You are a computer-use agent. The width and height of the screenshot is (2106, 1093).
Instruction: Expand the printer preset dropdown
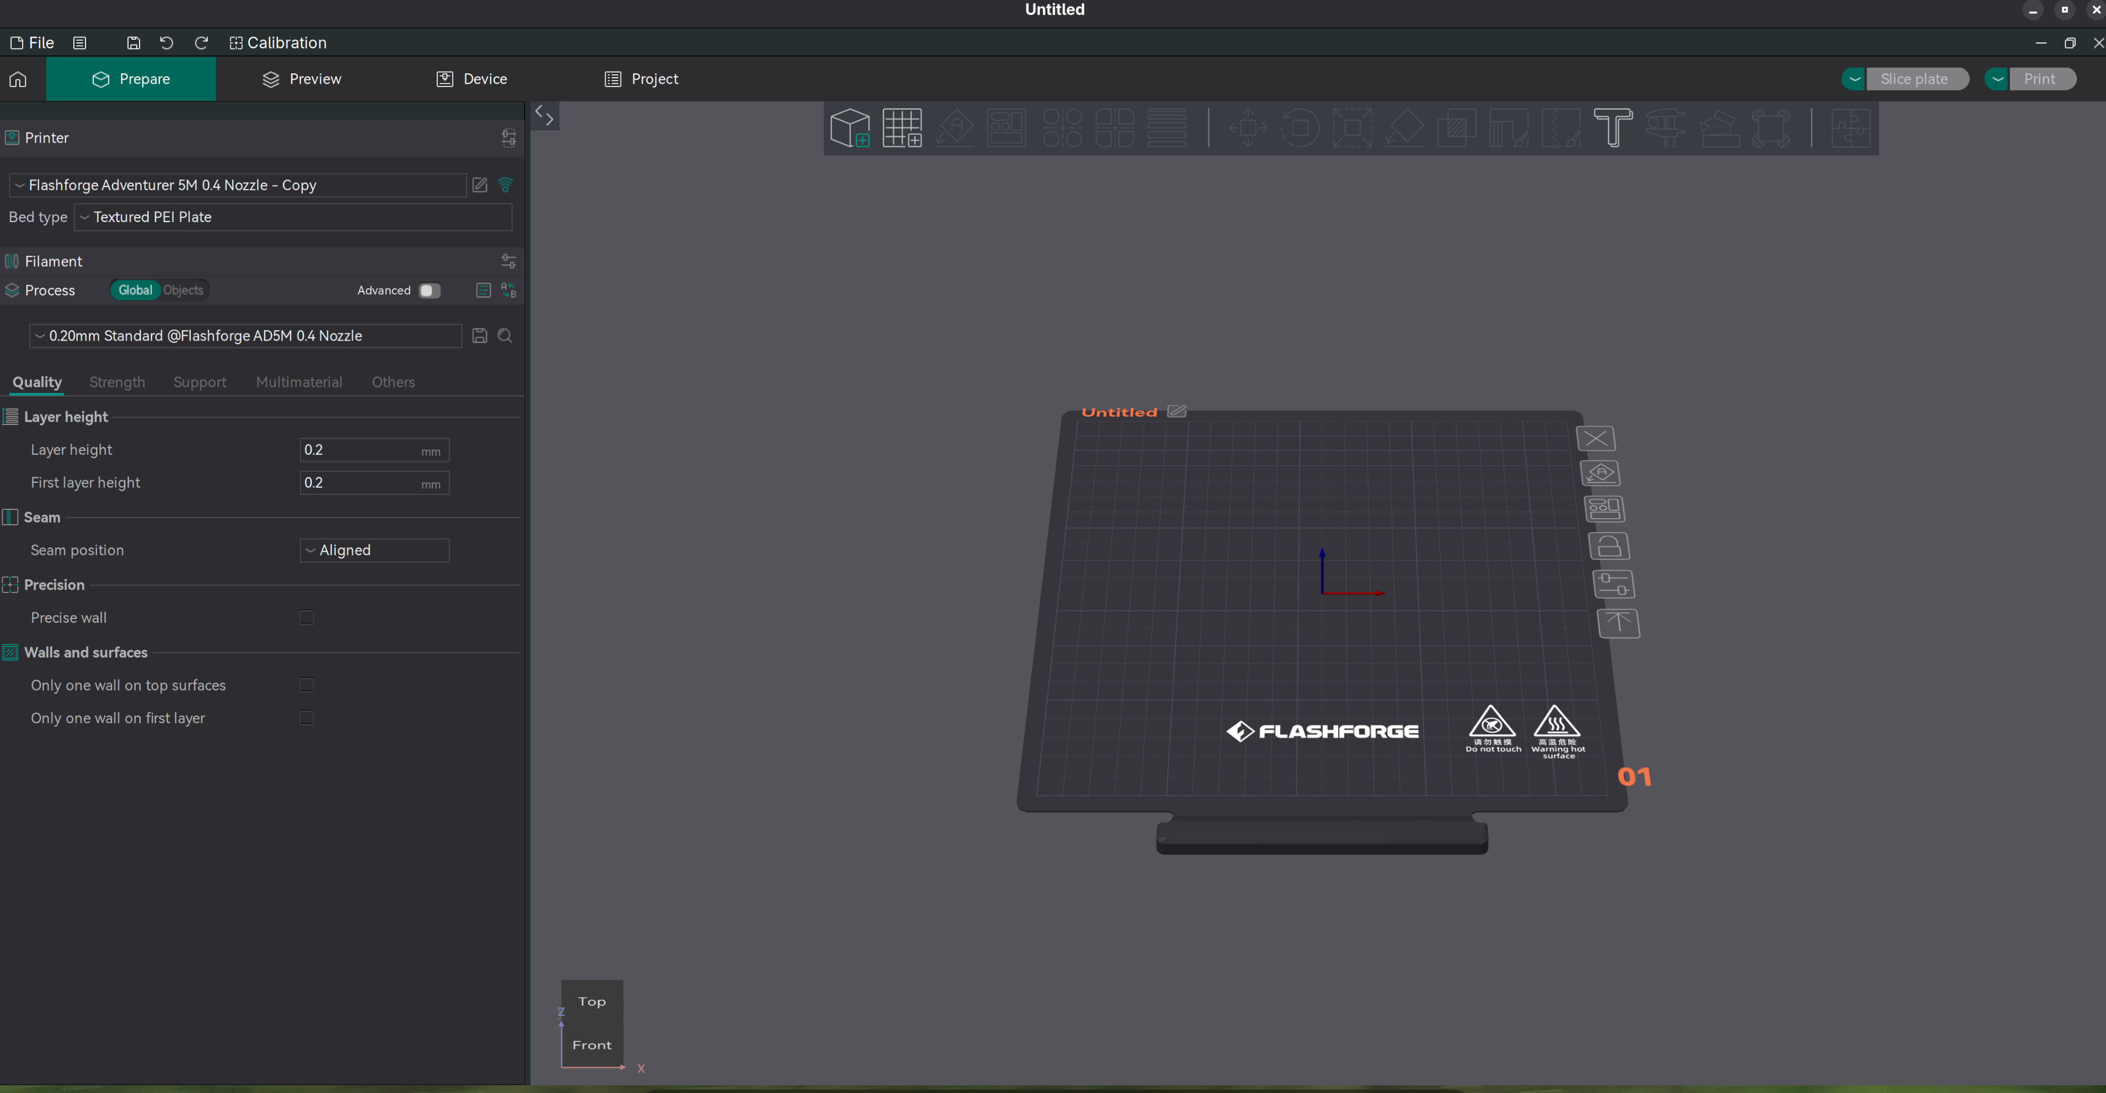click(237, 185)
